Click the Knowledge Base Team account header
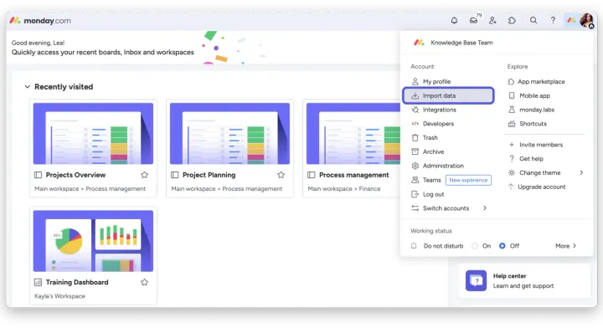Viewport: 603px width, 328px height. [x=453, y=43]
